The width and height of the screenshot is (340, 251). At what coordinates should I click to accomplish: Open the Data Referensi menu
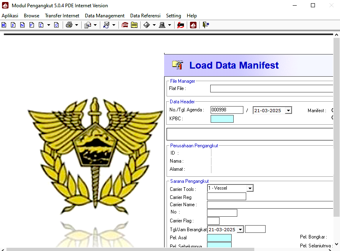click(145, 16)
